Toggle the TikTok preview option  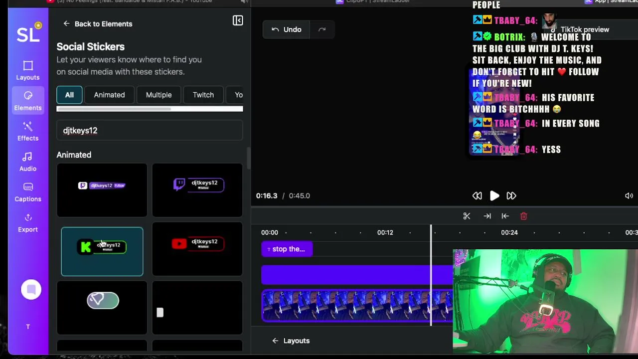(579, 29)
